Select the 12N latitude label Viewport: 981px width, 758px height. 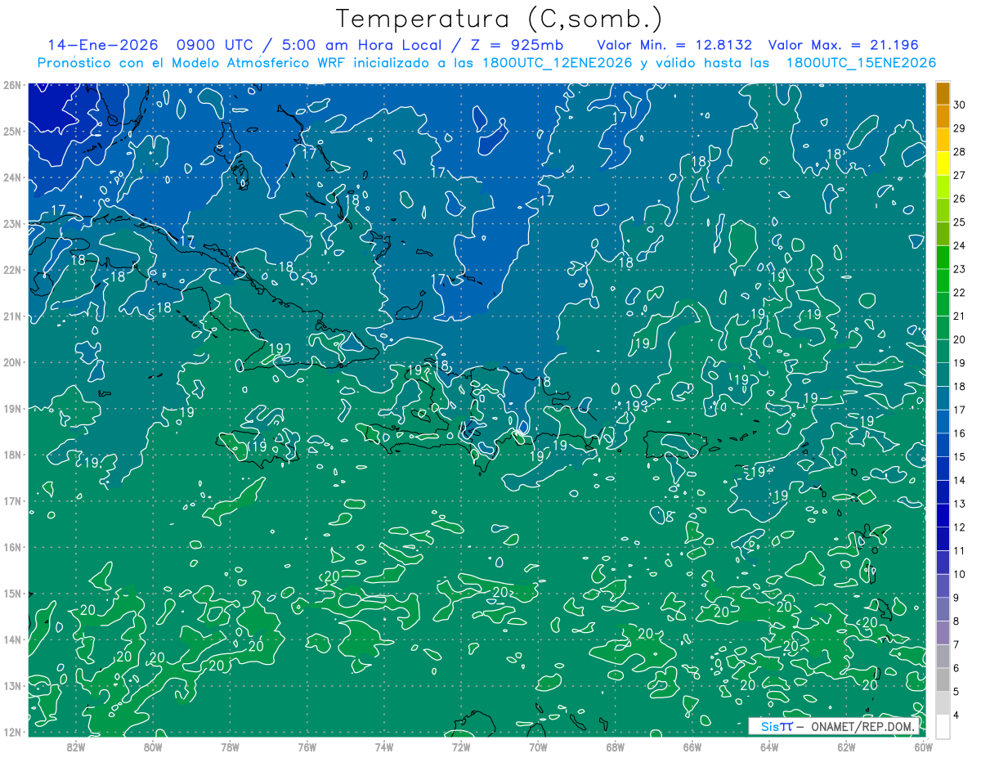[x=11, y=732]
